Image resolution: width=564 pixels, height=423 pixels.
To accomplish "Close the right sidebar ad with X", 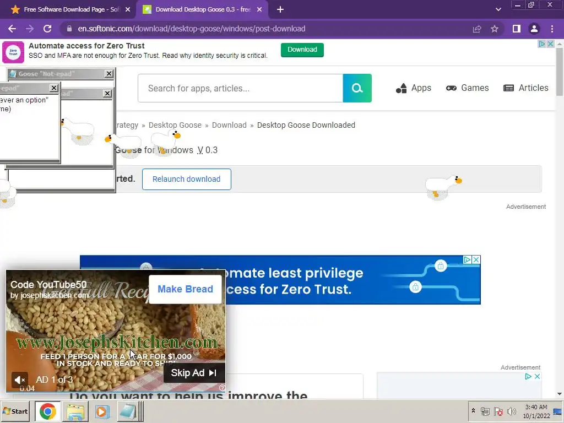I will coord(537,376).
